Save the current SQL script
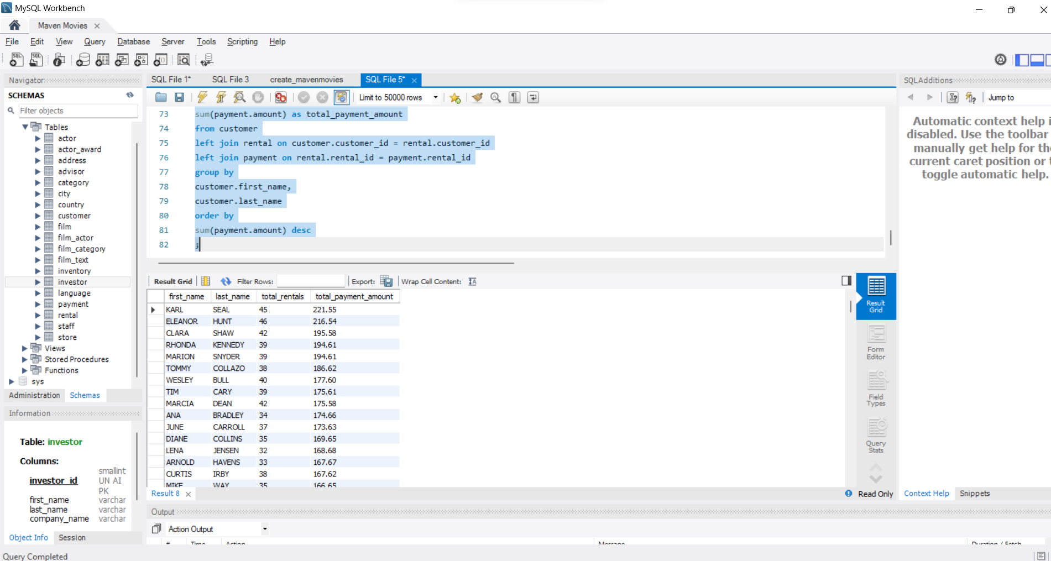 179,97
